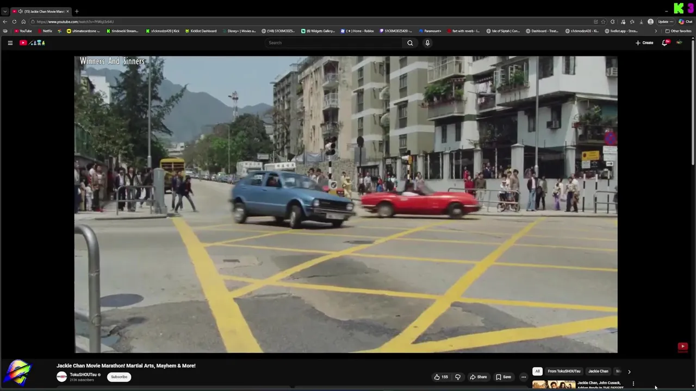696x391 pixels.
Task: Click the 213K subscribers text
Action: (x=82, y=380)
